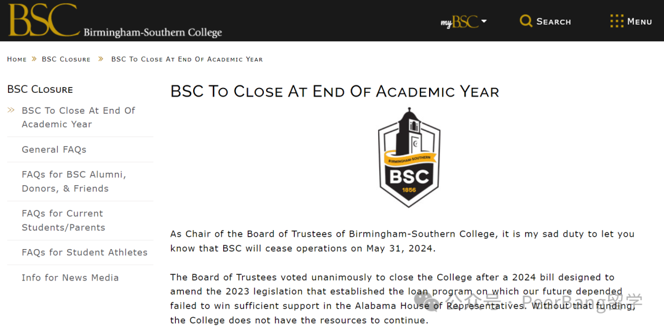664x329 pixels.
Task: Click the myBSC text in header
Action: pos(459,21)
